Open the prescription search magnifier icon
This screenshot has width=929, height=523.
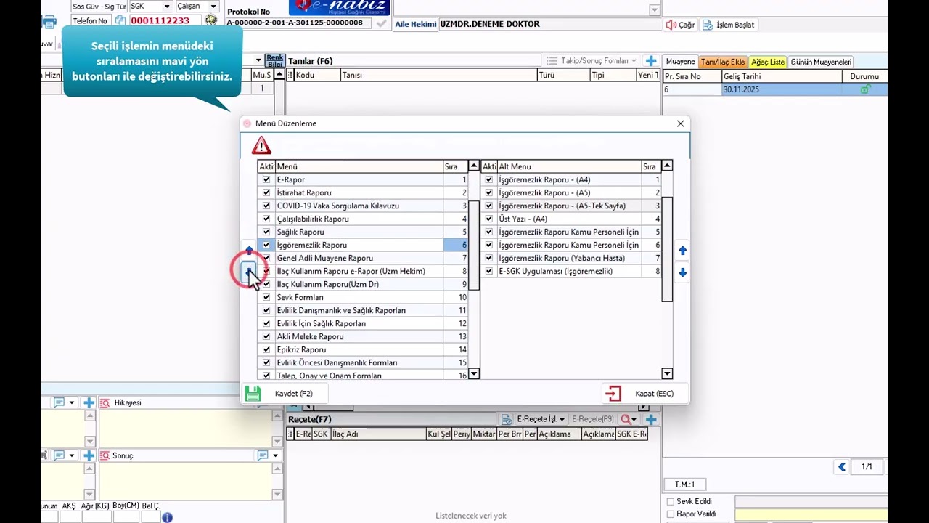click(x=625, y=419)
